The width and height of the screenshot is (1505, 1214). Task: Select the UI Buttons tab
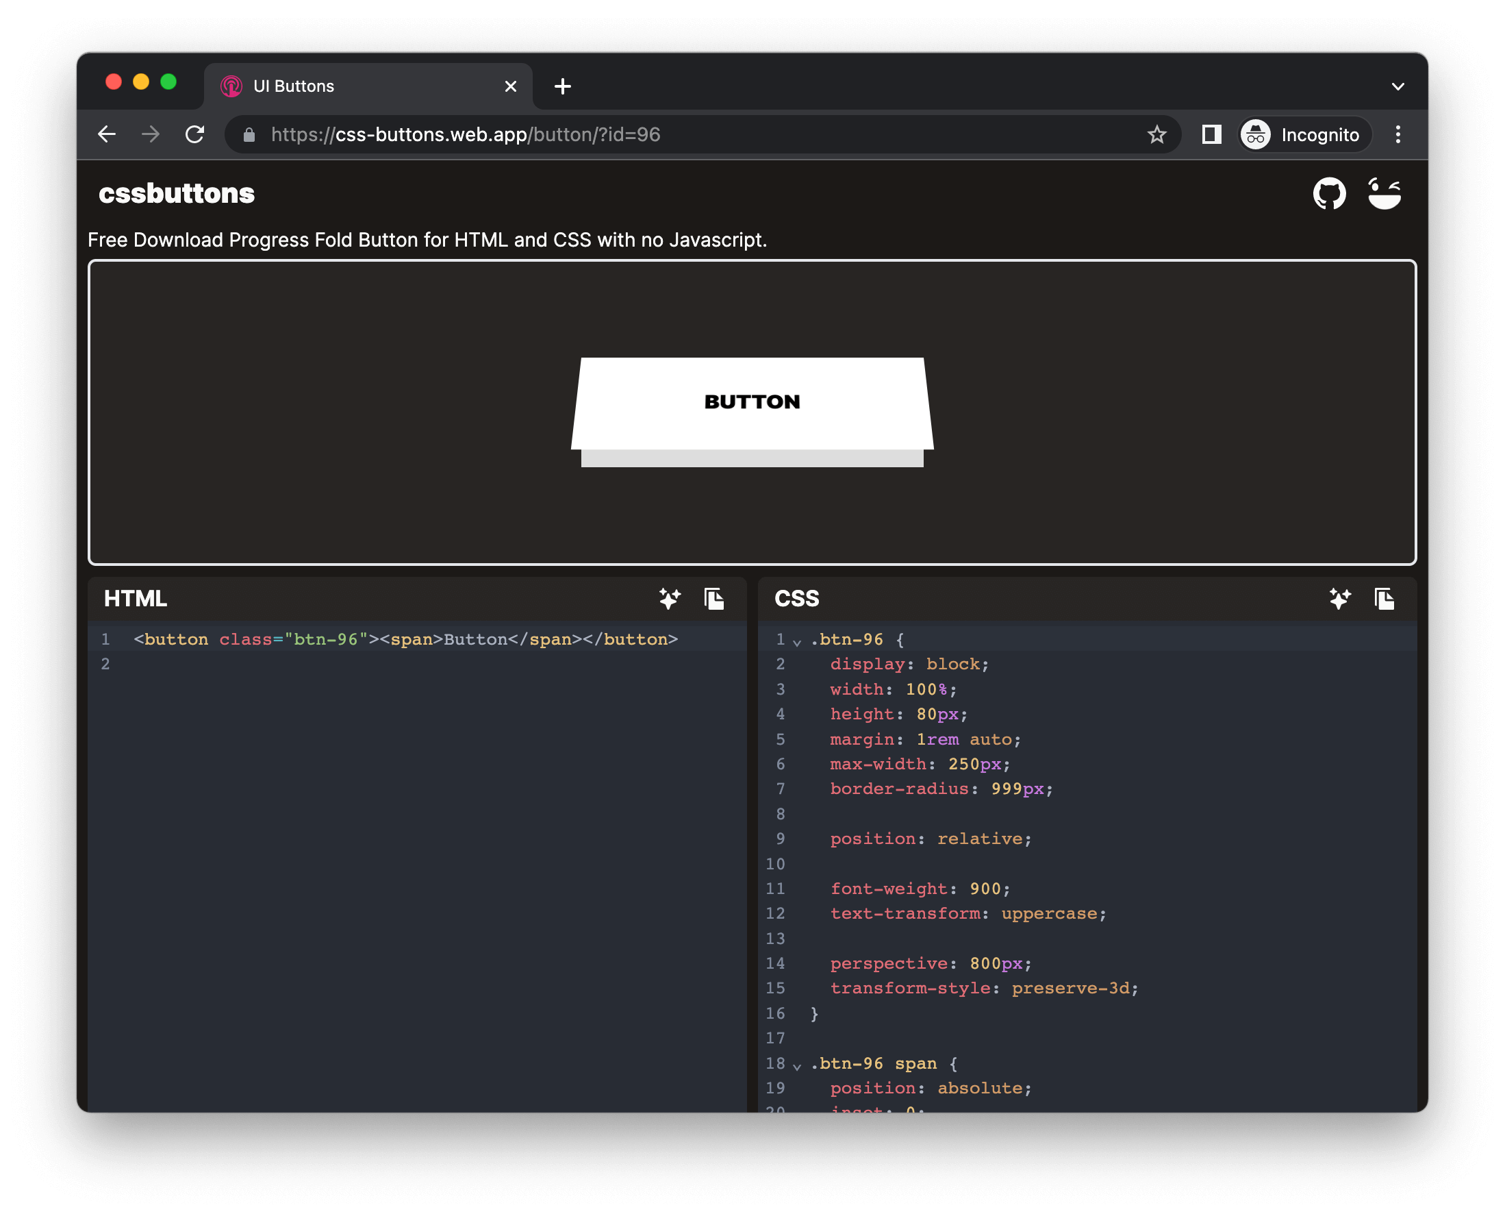(364, 86)
